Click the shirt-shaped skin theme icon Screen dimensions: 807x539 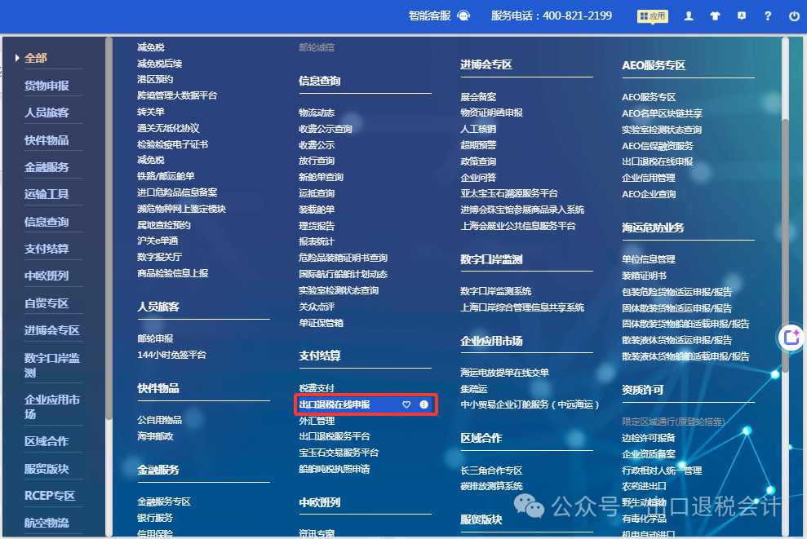tap(715, 15)
